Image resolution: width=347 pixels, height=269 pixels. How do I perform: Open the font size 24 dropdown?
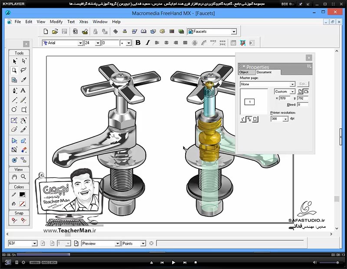coord(98,43)
